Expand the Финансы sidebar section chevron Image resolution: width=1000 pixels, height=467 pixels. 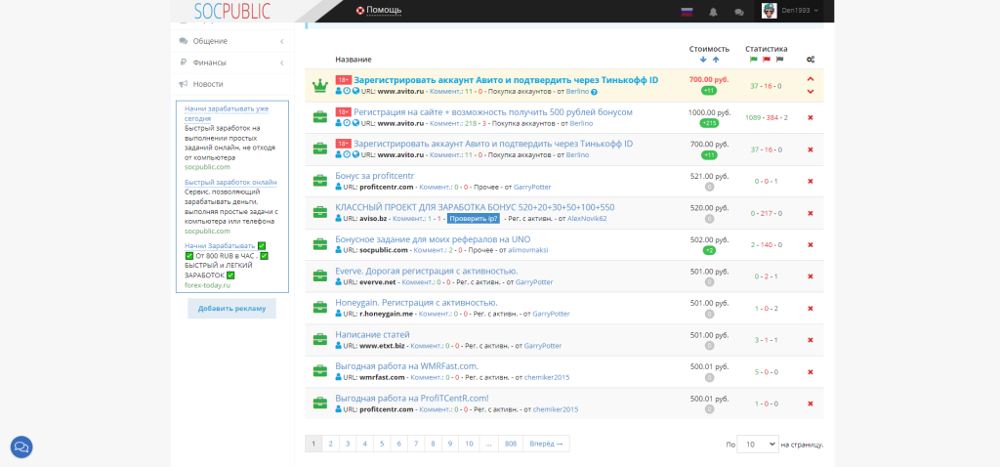point(282,64)
